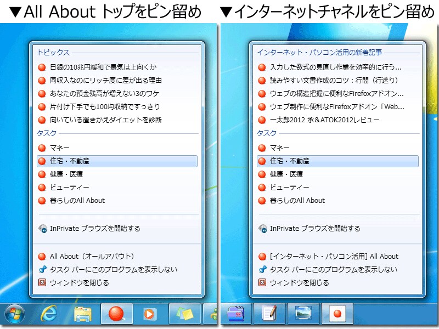Launch Internet Explorer from left taskbar
439x329 pixels.
49,314
